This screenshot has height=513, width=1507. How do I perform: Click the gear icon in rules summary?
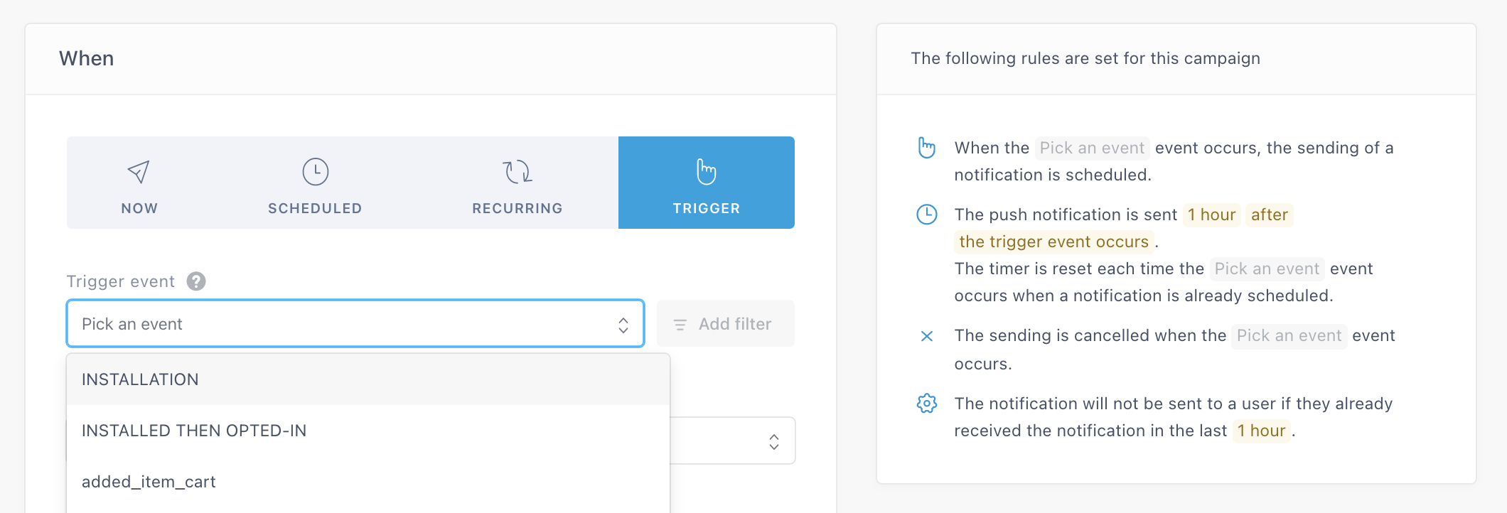(927, 404)
